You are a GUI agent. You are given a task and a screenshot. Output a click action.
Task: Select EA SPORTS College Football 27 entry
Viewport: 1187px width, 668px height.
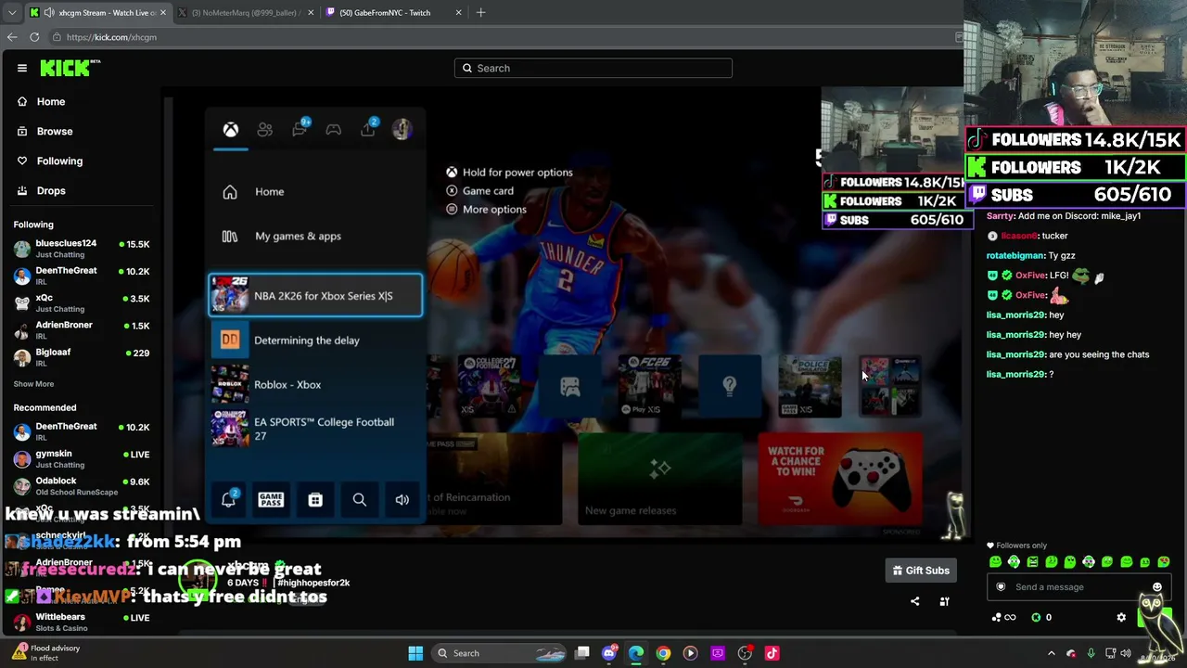315,430
